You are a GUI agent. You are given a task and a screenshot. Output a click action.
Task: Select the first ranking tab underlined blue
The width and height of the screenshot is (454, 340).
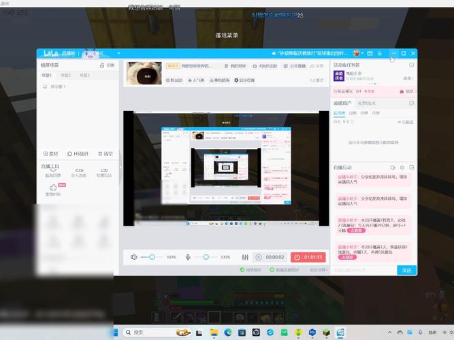coord(340,113)
